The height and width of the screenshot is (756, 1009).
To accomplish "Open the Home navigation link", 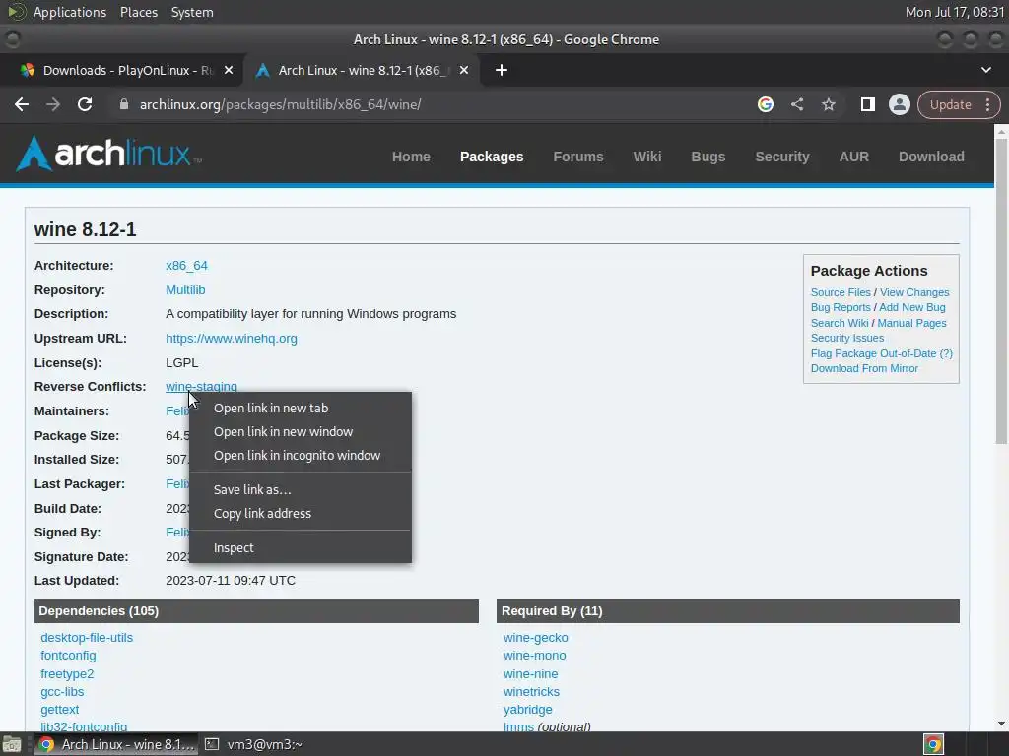I will coord(411,157).
